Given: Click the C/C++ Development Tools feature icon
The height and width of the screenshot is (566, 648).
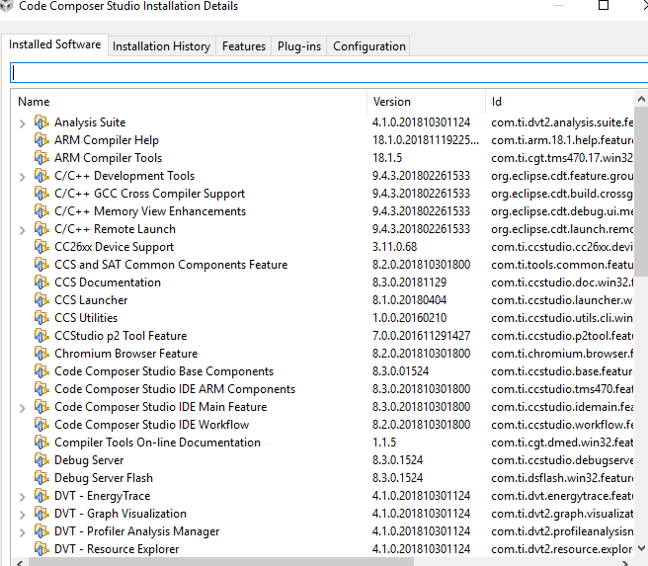Looking at the screenshot, I should pos(41,176).
